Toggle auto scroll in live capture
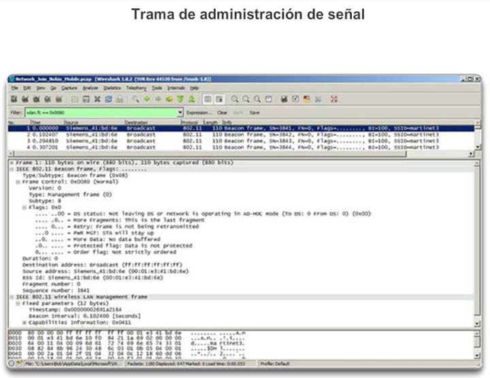This screenshot has height=378, width=490. click(x=219, y=99)
